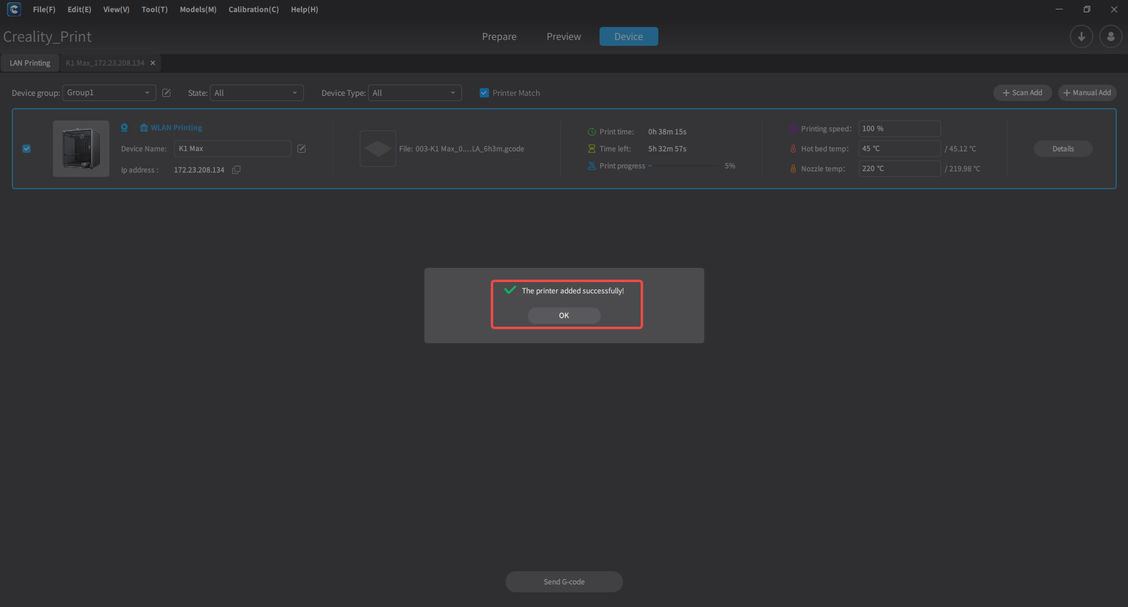This screenshot has height=607, width=1128.
Task: Click the gcode model preview thumbnail
Action: (x=378, y=149)
